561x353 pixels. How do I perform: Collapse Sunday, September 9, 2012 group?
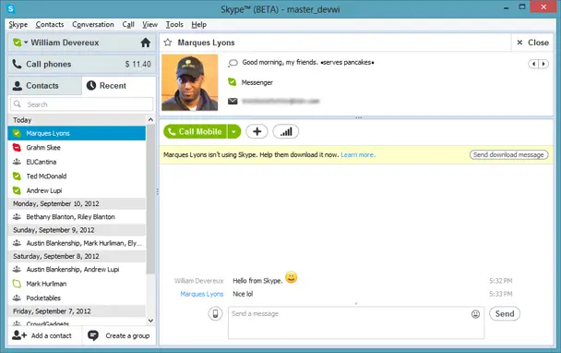click(x=77, y=230)
